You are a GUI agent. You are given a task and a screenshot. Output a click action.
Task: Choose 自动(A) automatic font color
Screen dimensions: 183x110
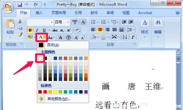pos(63,45)
